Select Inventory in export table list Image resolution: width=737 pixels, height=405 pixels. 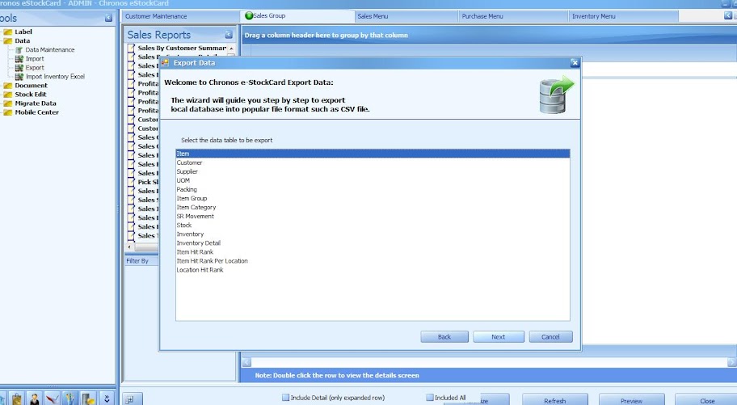click(x=373, y=234)
